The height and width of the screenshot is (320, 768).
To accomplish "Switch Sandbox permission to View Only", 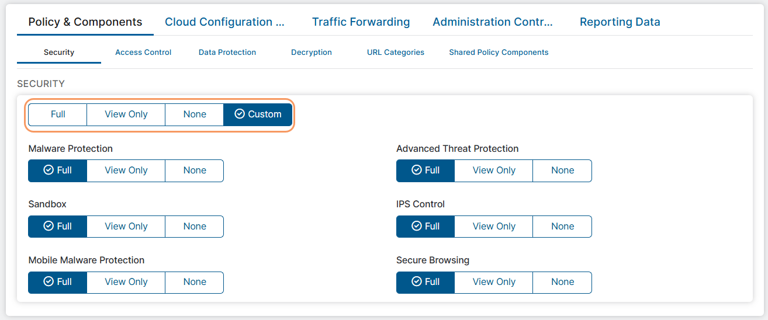I will [126, 227].
